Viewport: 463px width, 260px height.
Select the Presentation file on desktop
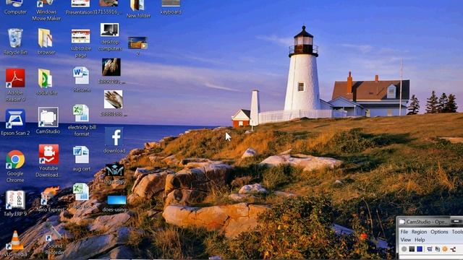(80, 8)
